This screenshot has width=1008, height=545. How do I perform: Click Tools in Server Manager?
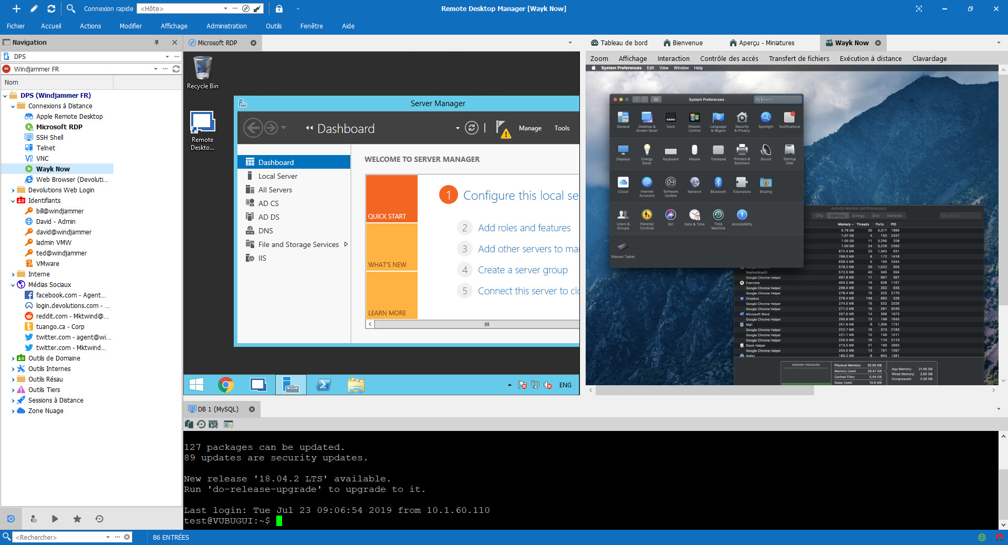562,128
